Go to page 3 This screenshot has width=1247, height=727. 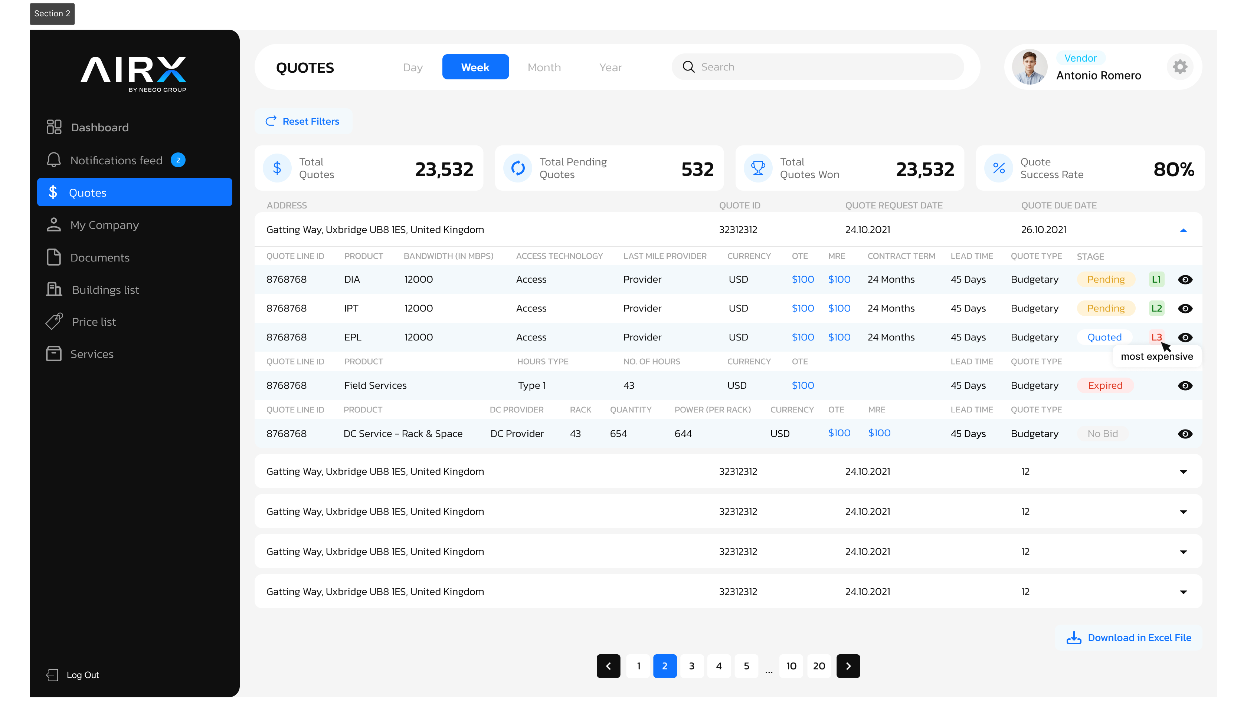(691, 666)
